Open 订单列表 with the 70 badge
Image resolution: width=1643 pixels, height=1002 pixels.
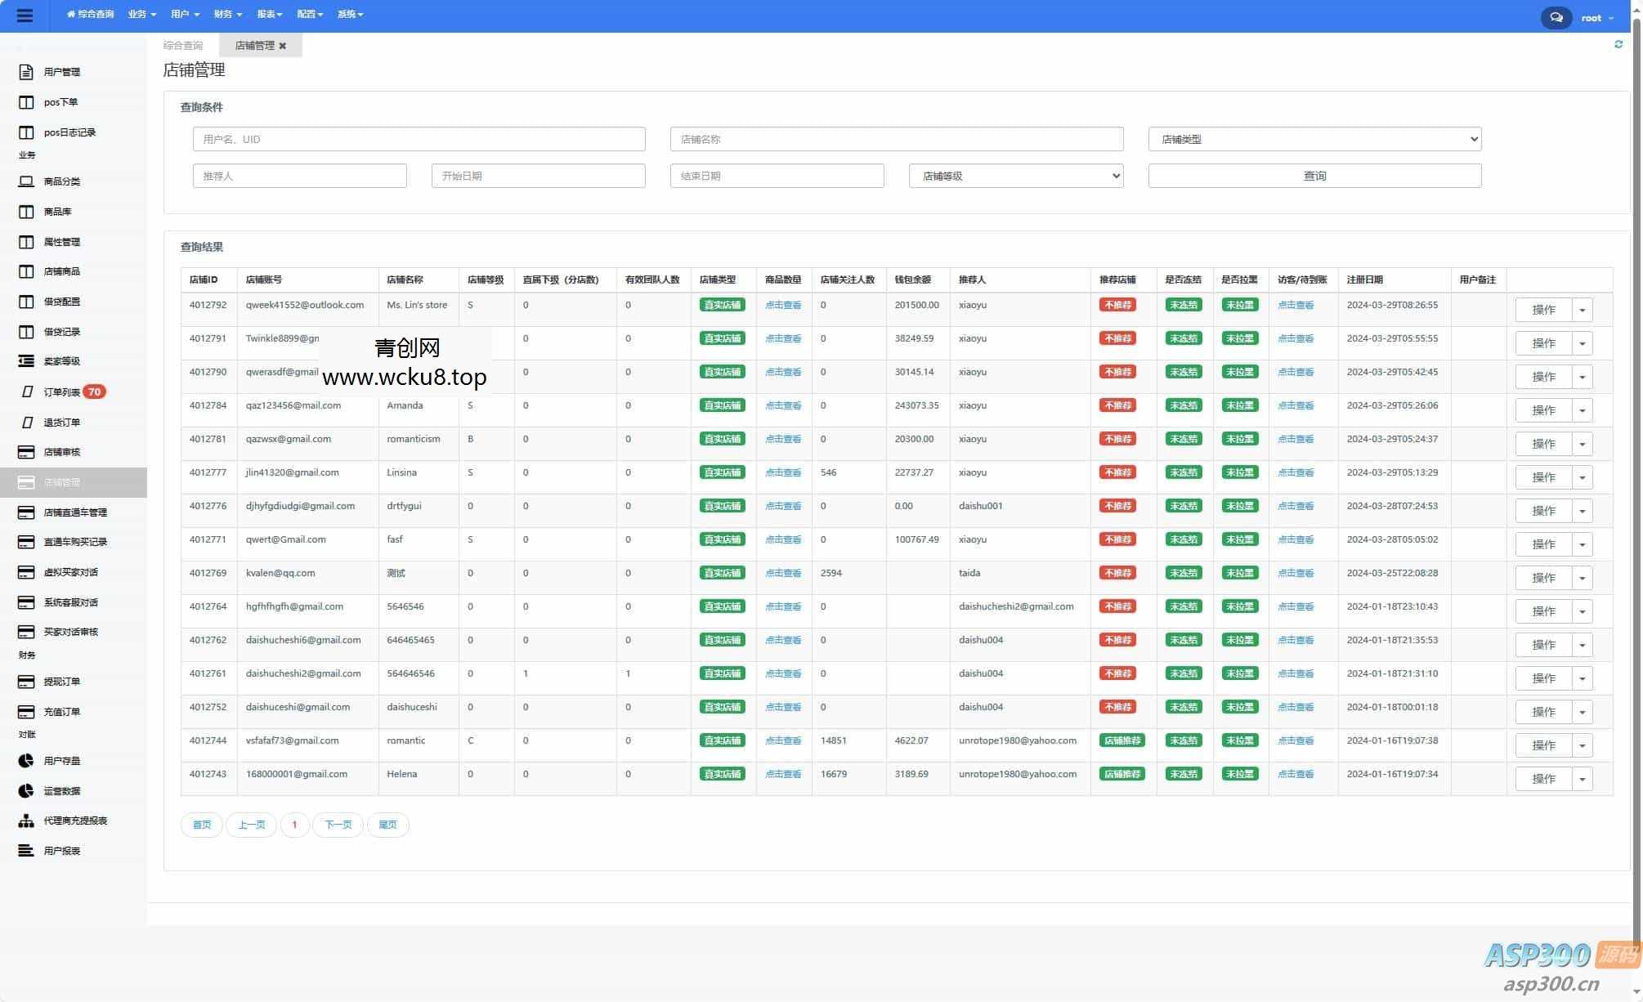(x=63, y=392)
